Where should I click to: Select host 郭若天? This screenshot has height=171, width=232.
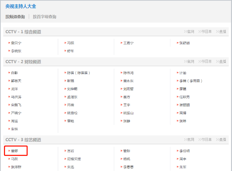(16, 81)
